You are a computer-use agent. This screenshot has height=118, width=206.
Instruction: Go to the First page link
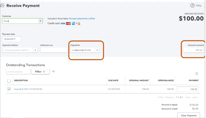pos(160,97)
